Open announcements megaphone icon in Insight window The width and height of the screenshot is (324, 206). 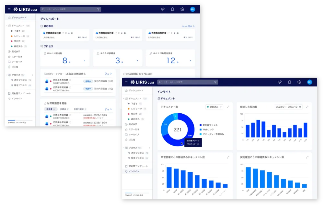pos(280,82)
